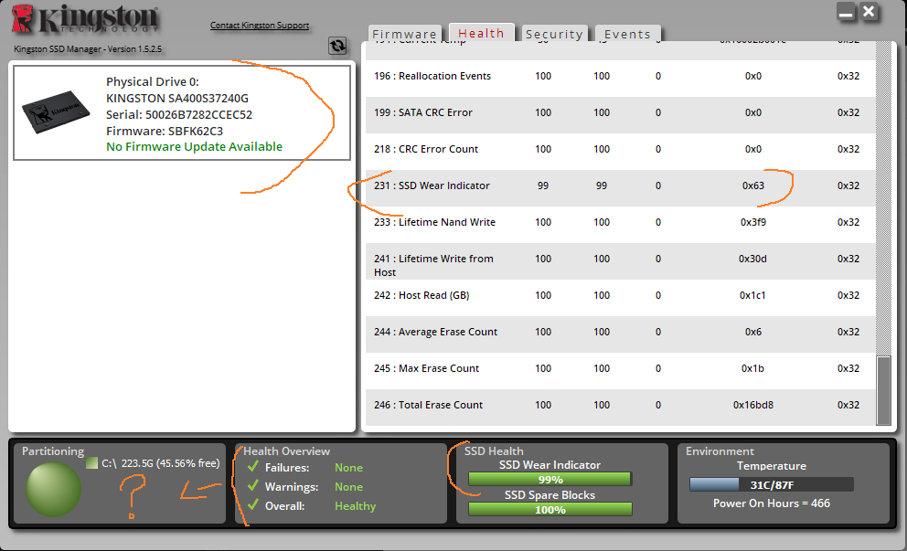Click C:\ 223.5G (45.56% free) label

pyautogui.click(x=161, y=463)
